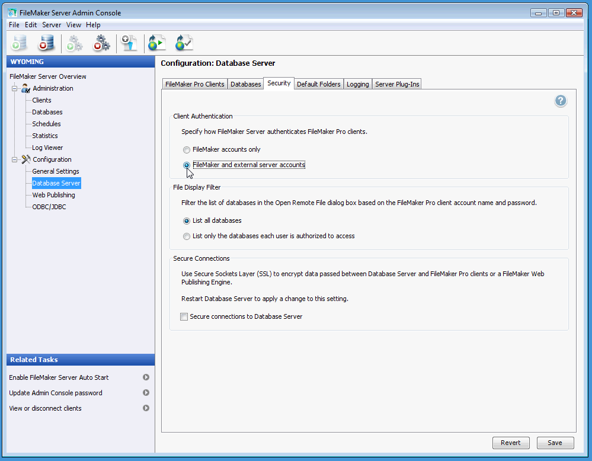Collapse the Administration tree node
The width and height of the screenshot is (592, 461).
click(14, 88)
